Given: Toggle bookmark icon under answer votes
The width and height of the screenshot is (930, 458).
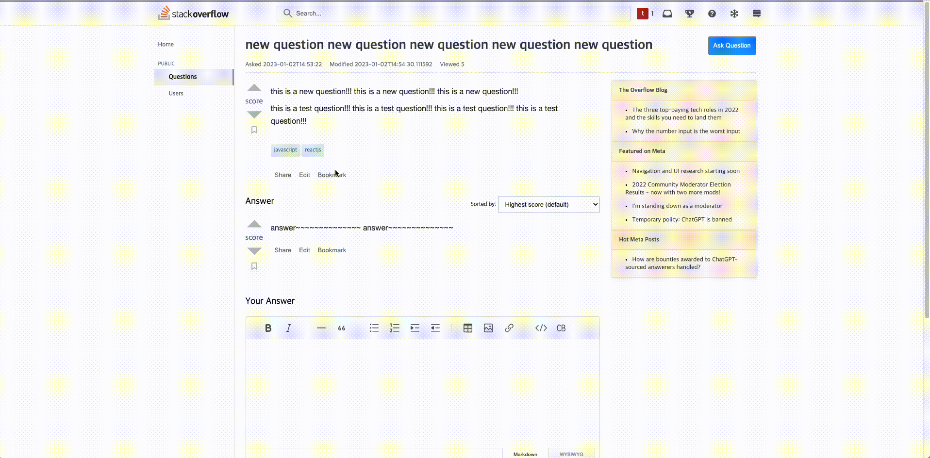Looking at the screenshot, I should [254, 266].
